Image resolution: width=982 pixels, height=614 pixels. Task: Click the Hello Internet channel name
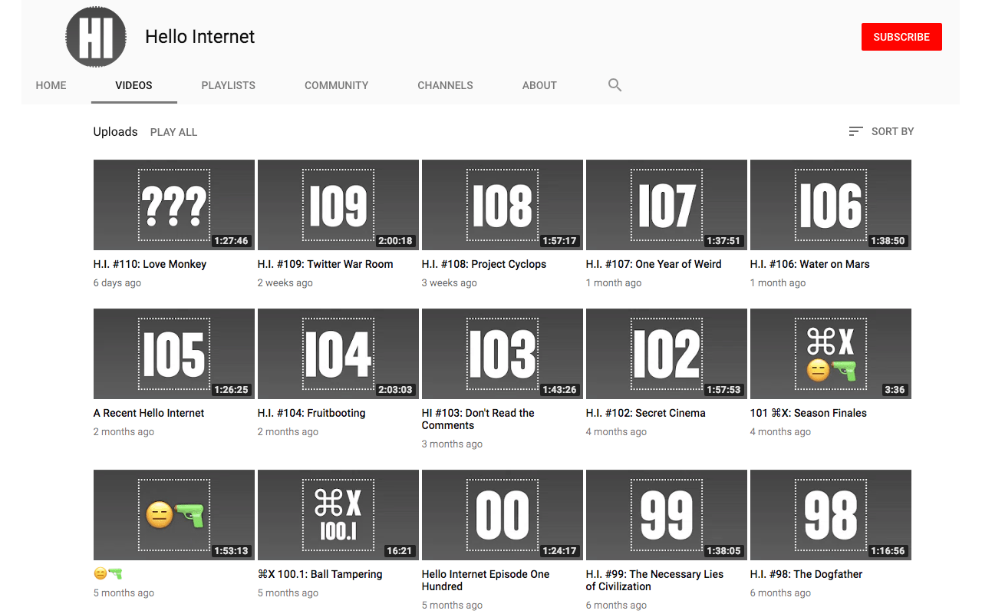(x=199, y=36)
